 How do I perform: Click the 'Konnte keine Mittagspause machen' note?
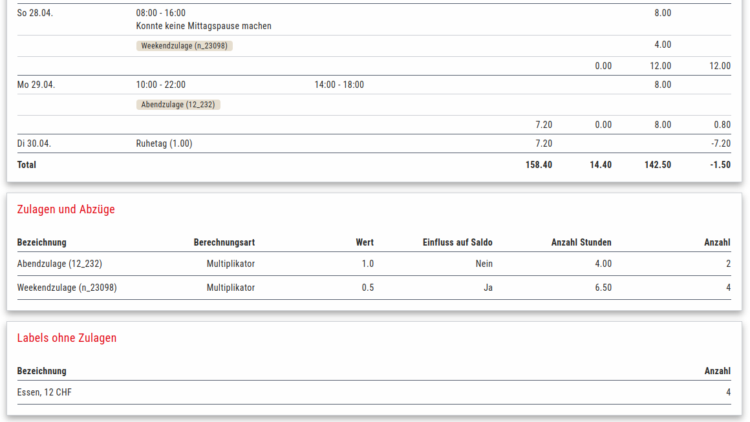tap(204, 26)
